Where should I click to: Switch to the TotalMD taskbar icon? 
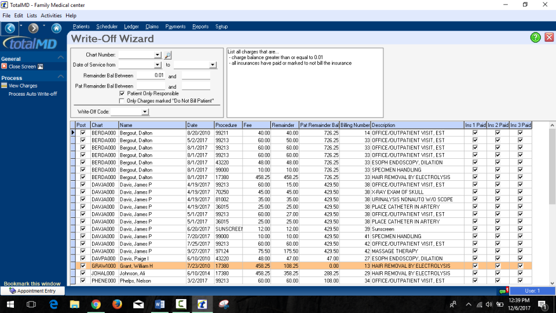[202, 304]
